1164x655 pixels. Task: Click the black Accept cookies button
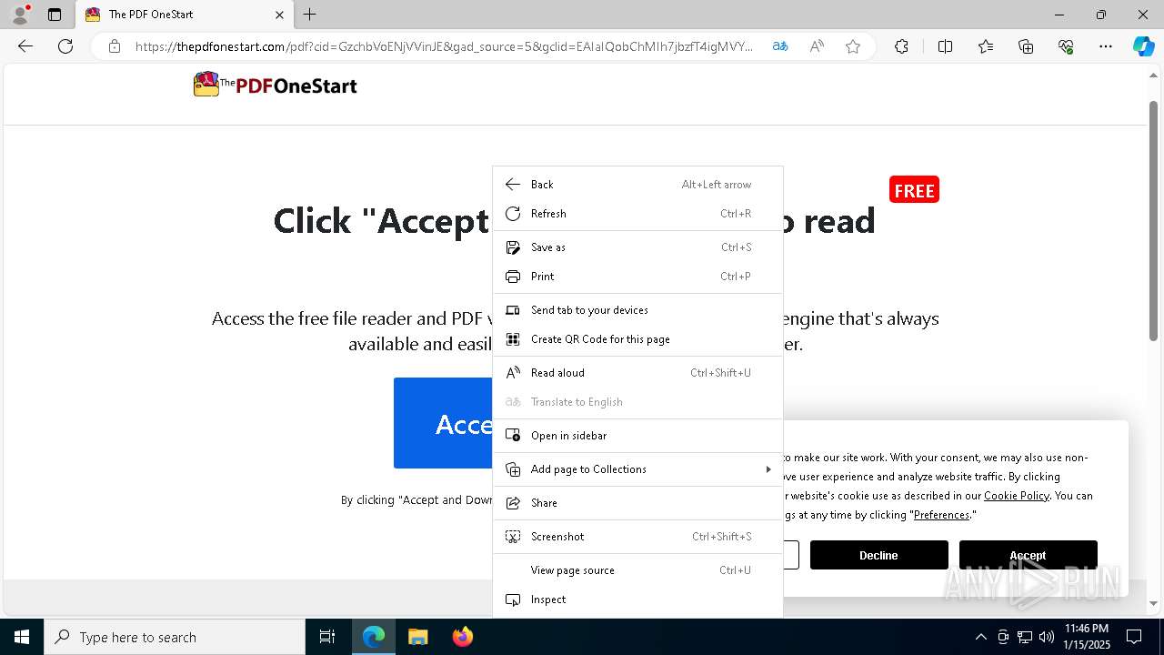(1028, 555)
